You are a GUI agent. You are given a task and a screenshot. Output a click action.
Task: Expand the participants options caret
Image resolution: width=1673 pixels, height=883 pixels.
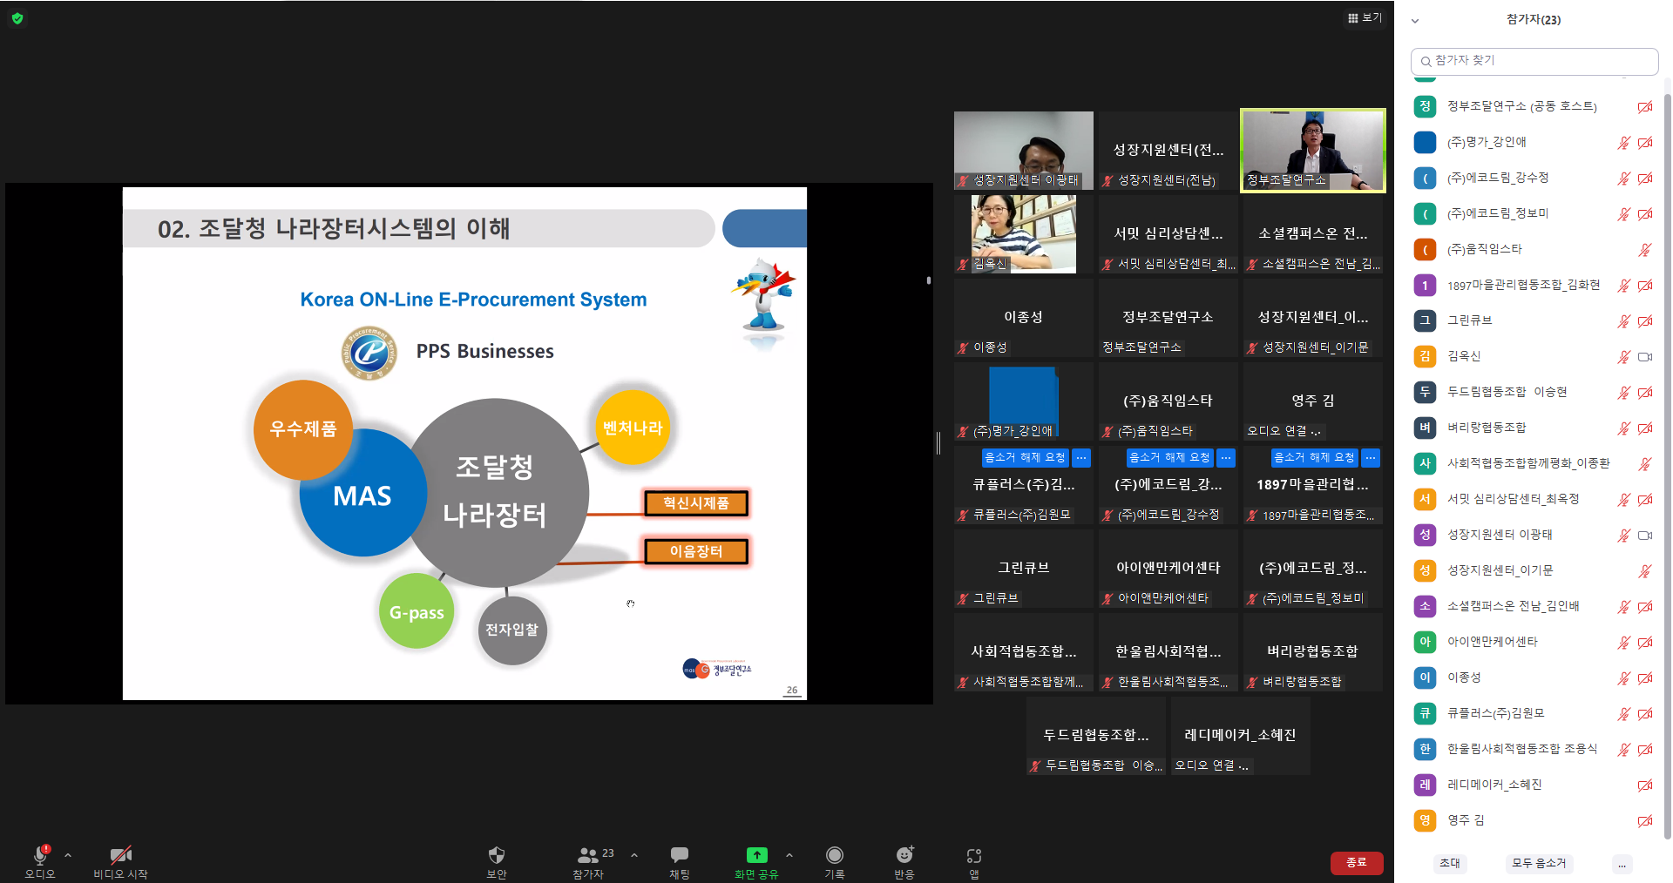634,855
